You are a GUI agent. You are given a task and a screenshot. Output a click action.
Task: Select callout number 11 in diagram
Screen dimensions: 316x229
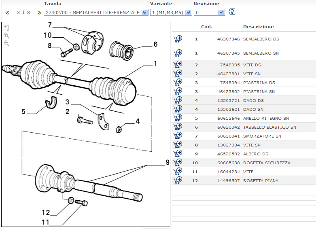(x=45, y=222)
